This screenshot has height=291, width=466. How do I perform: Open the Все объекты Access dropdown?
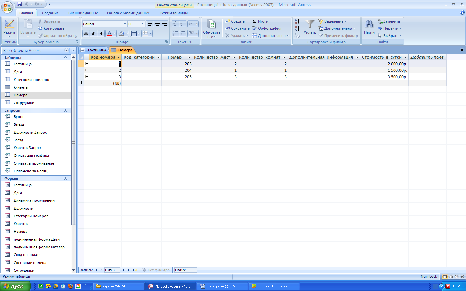pyautogui.click(x=66, y=50)
